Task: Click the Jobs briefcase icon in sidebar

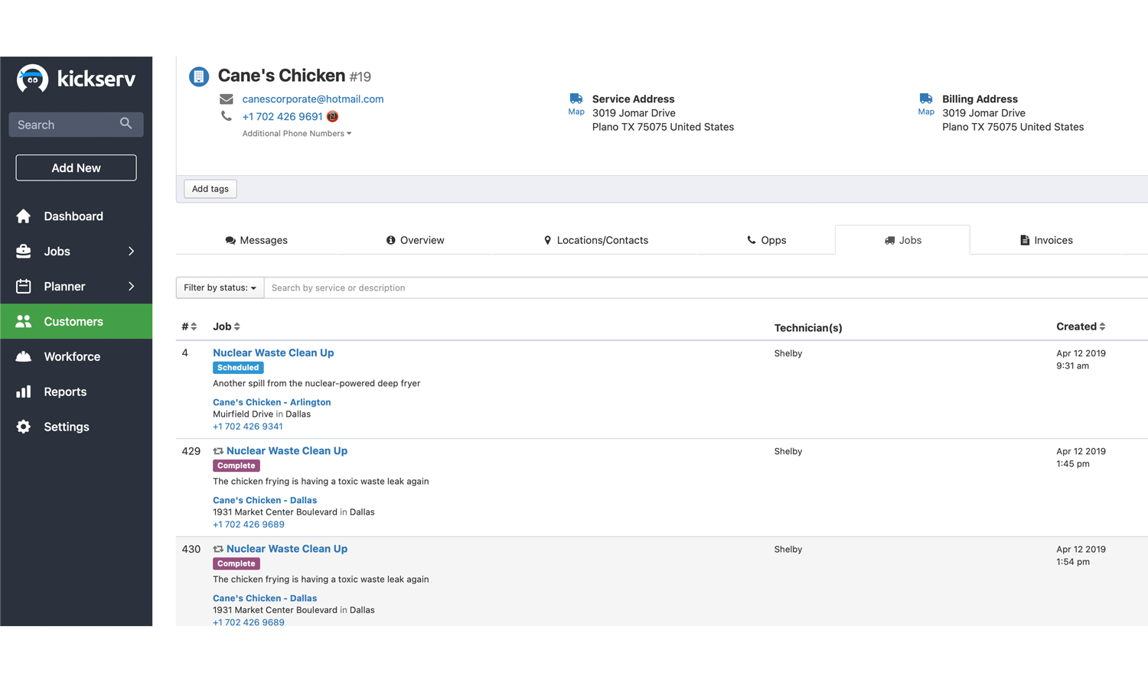Action: tap(24, 251)
